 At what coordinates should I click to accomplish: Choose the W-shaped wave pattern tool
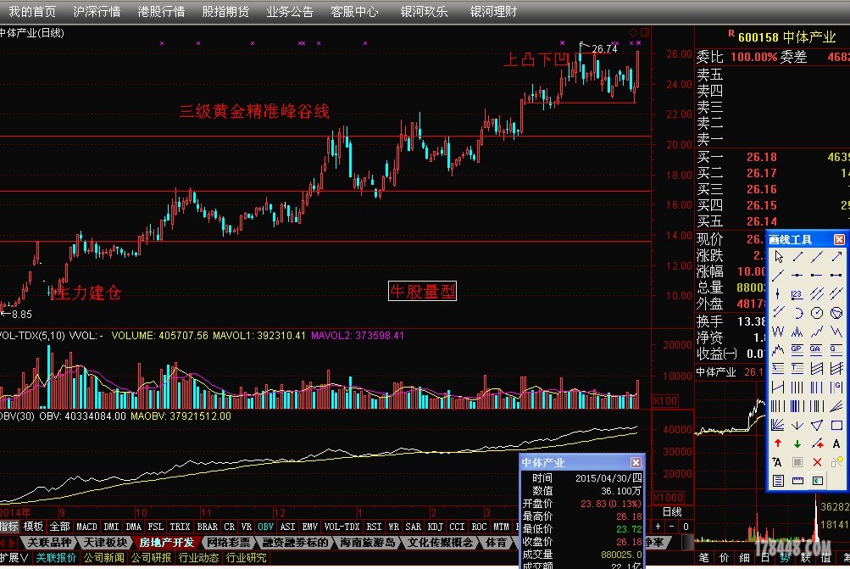pyautogui.click(x=778, y=332)
